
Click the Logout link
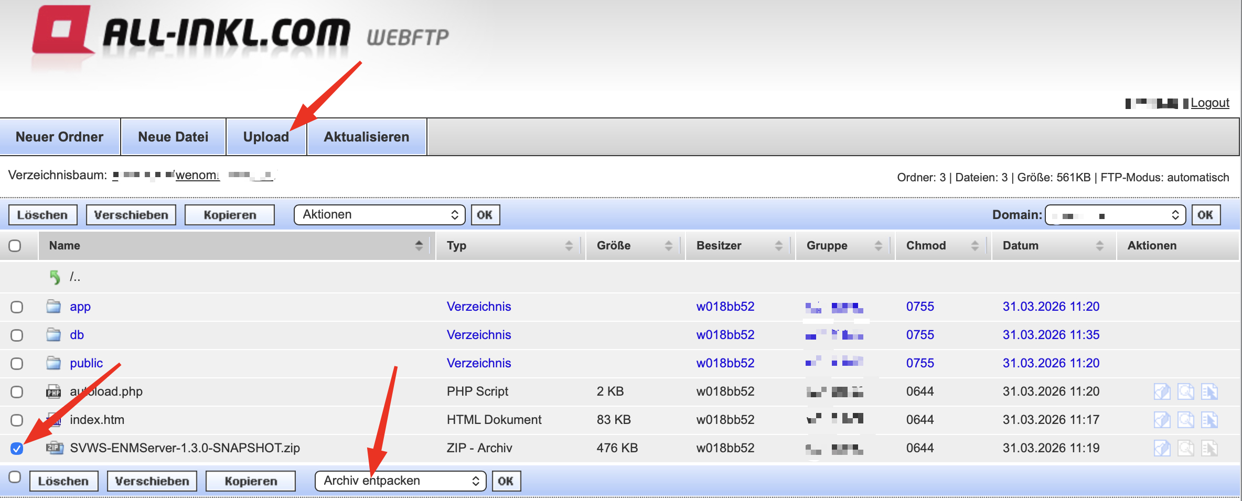[x=1209, y=103]
